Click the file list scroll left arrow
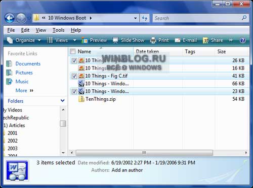 pos(72,153)
